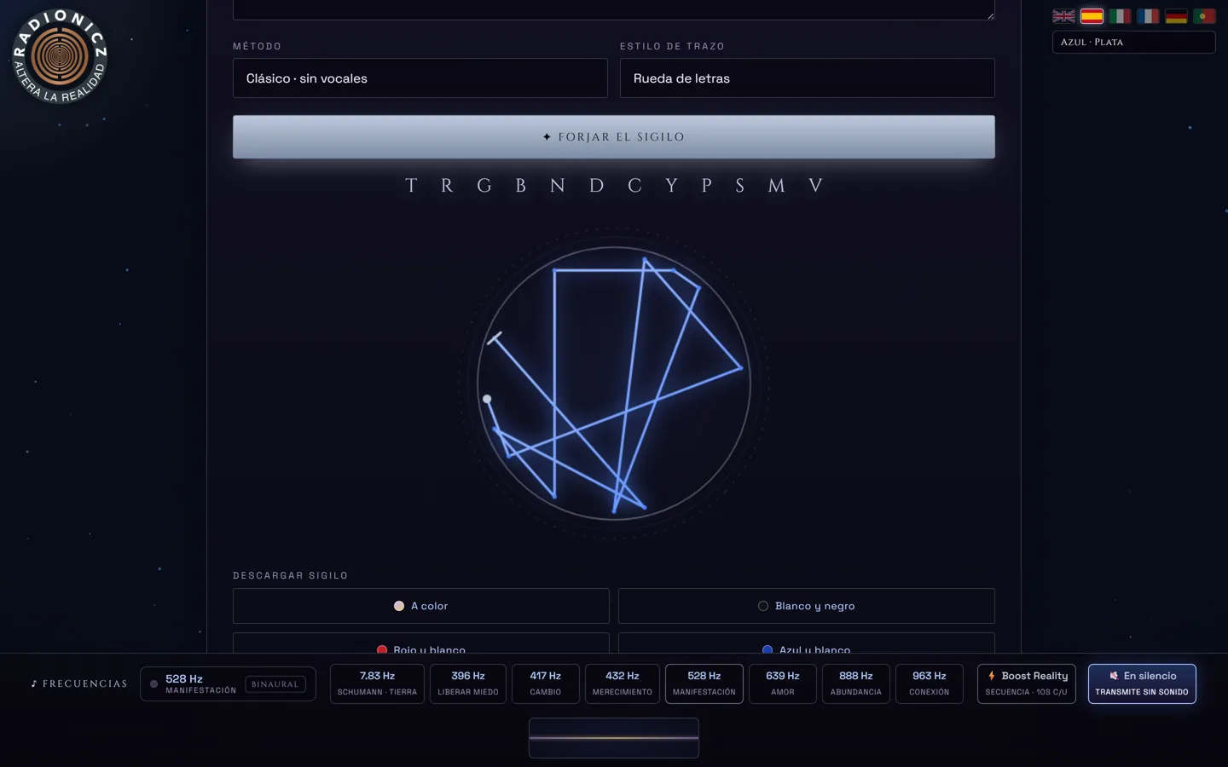Image resolution: width=1228 pixels, height=767 pixels.
Task: Open the Estilo de trazo dropdown
Action: pyautogui.click(x=807, y=78)
